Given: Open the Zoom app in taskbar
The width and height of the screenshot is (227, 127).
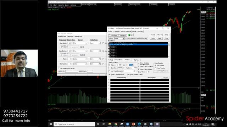Looking at the screenshot, I should (x=128, y=124).
